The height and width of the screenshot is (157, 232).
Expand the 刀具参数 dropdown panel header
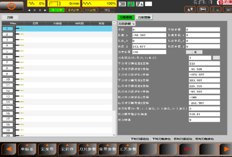(127, 24)
